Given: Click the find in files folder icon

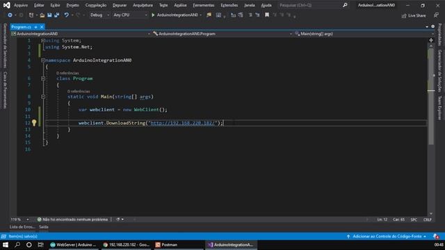Looking at the screenshot, I should pyautogui.click(x=209, y=15).
